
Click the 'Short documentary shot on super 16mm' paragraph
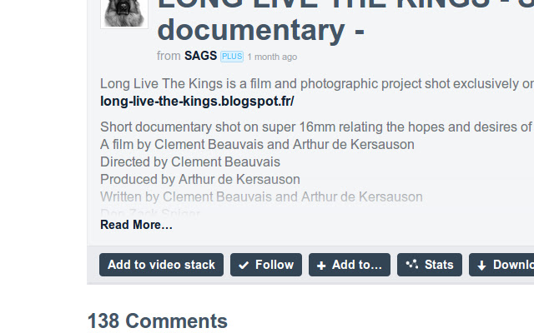click(315, 127)
